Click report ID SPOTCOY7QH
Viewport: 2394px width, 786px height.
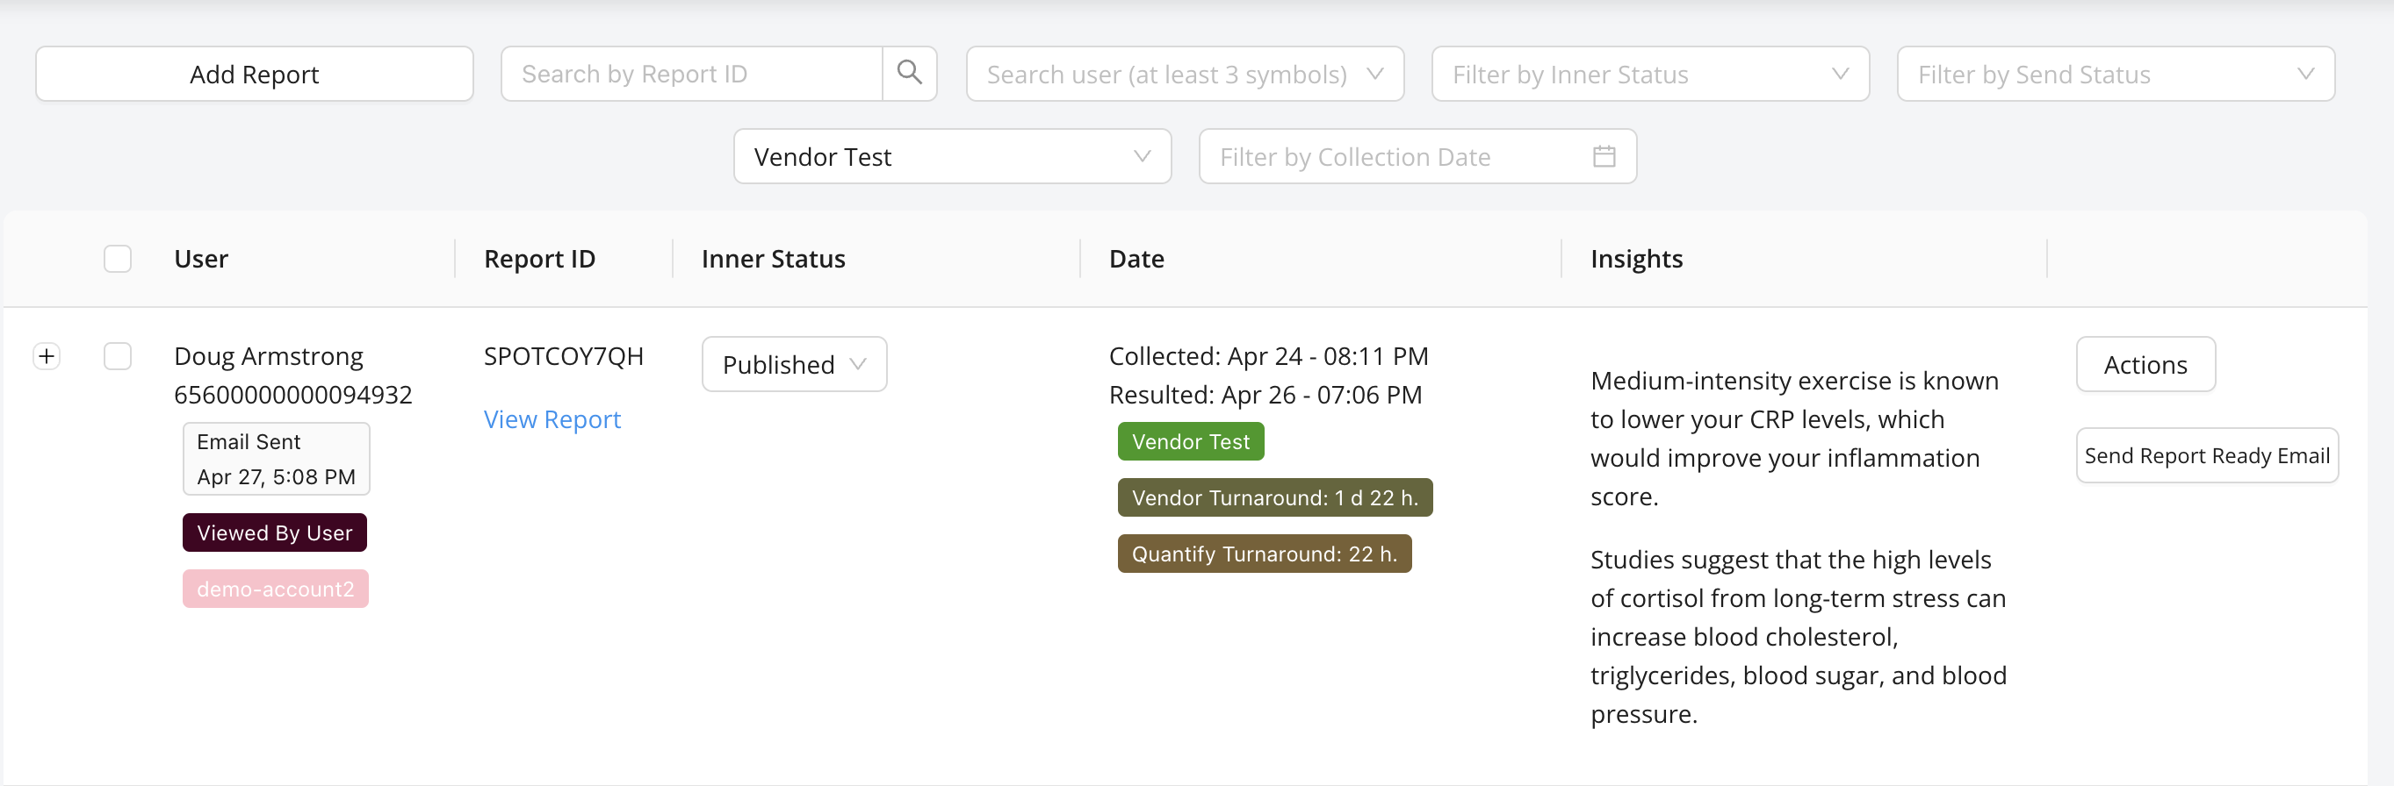(x=563, y=356)
